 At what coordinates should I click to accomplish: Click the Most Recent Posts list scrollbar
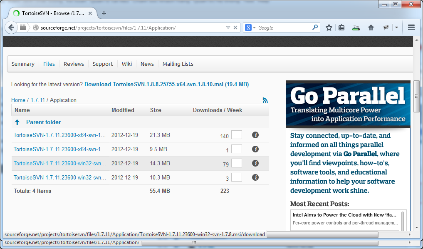[403, 221]
